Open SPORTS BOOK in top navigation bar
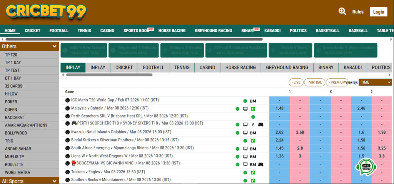The height and width of the screenshot is (184, 394). (x=137, y=31)
